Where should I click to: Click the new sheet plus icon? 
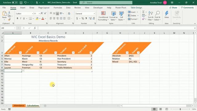click(45, 106)
